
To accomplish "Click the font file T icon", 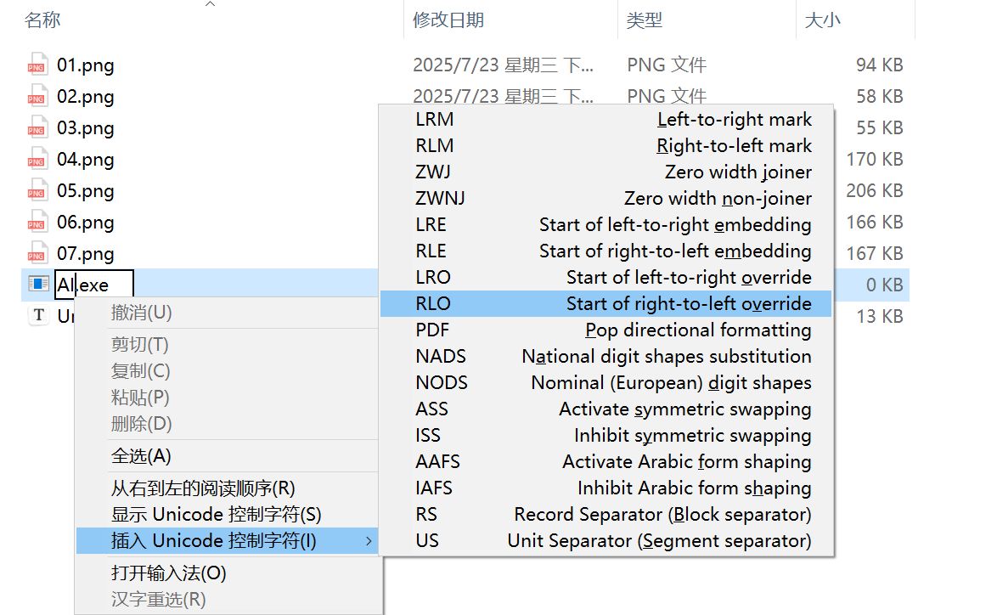I will (x=37, y=316).
